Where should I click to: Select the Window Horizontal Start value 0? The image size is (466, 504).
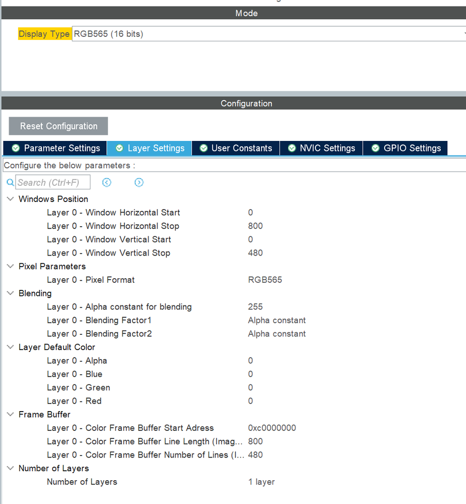pos(251,213)
